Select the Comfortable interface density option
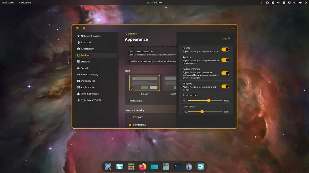The width and height of the screenshot is (309, 173). [130, 125]
